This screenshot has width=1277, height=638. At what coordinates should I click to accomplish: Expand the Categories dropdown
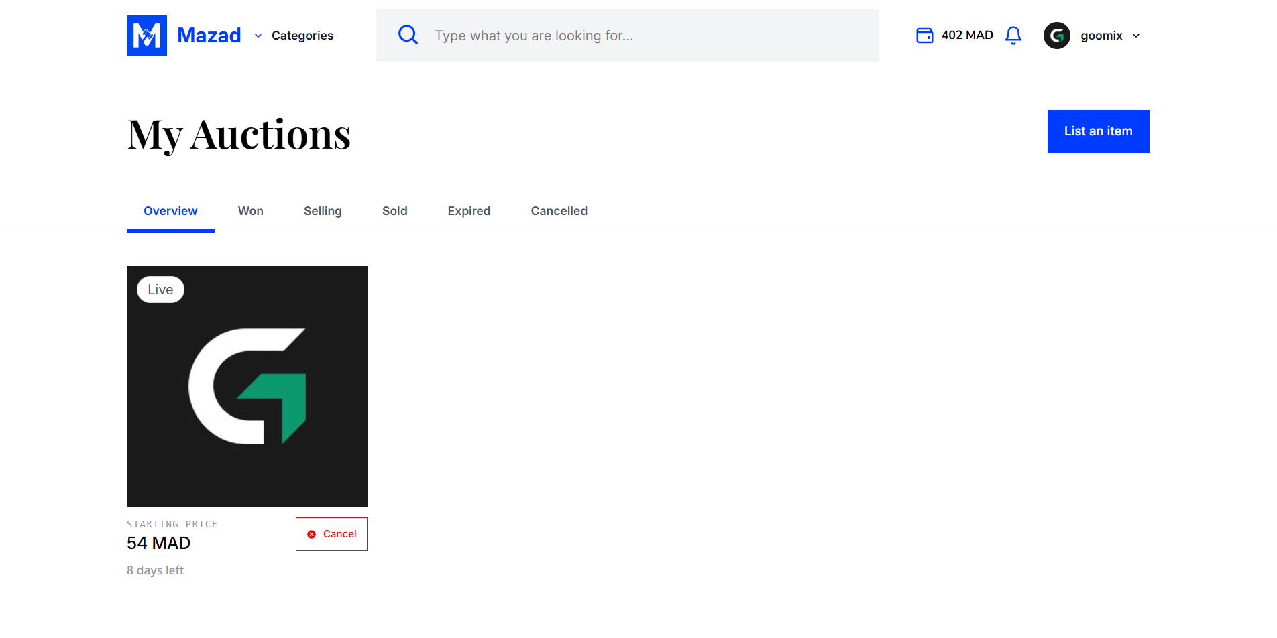[294, 36]
